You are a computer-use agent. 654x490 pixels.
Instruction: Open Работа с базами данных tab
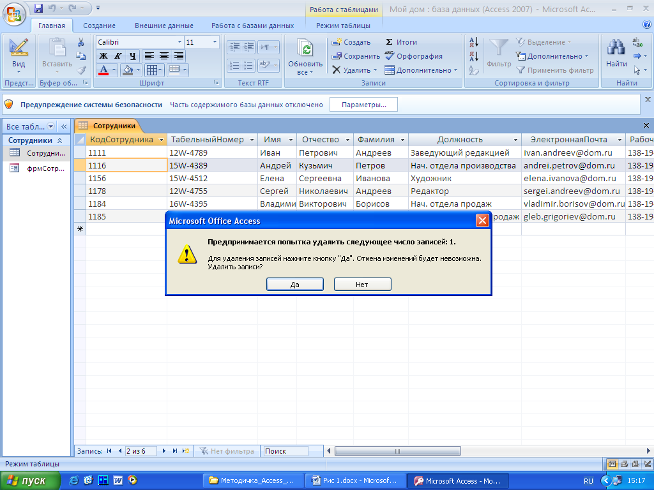(253, 26)
